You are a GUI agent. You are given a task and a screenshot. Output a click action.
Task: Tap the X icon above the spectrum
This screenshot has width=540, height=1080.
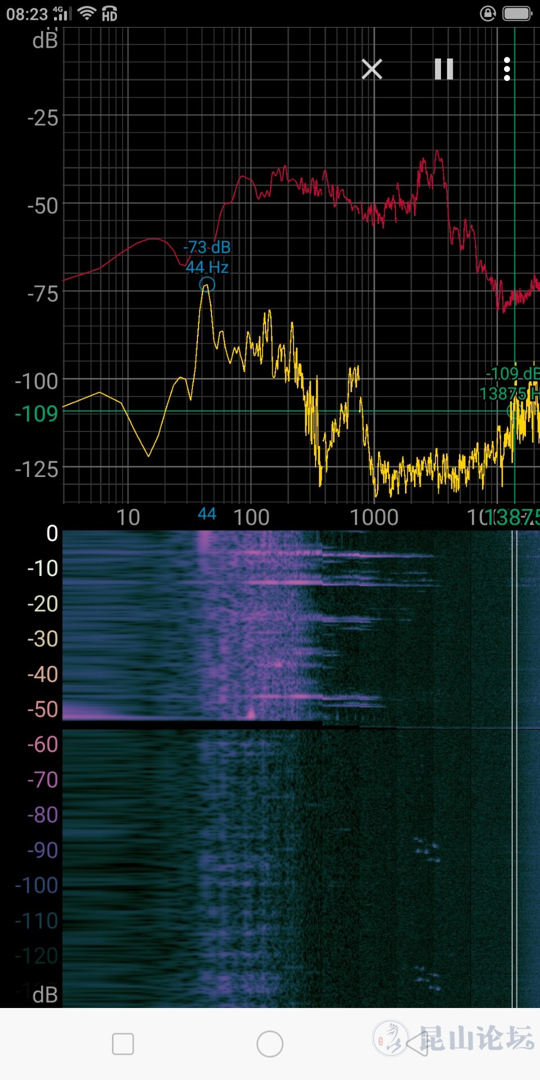pyautogui.click(x=372, y=69)
